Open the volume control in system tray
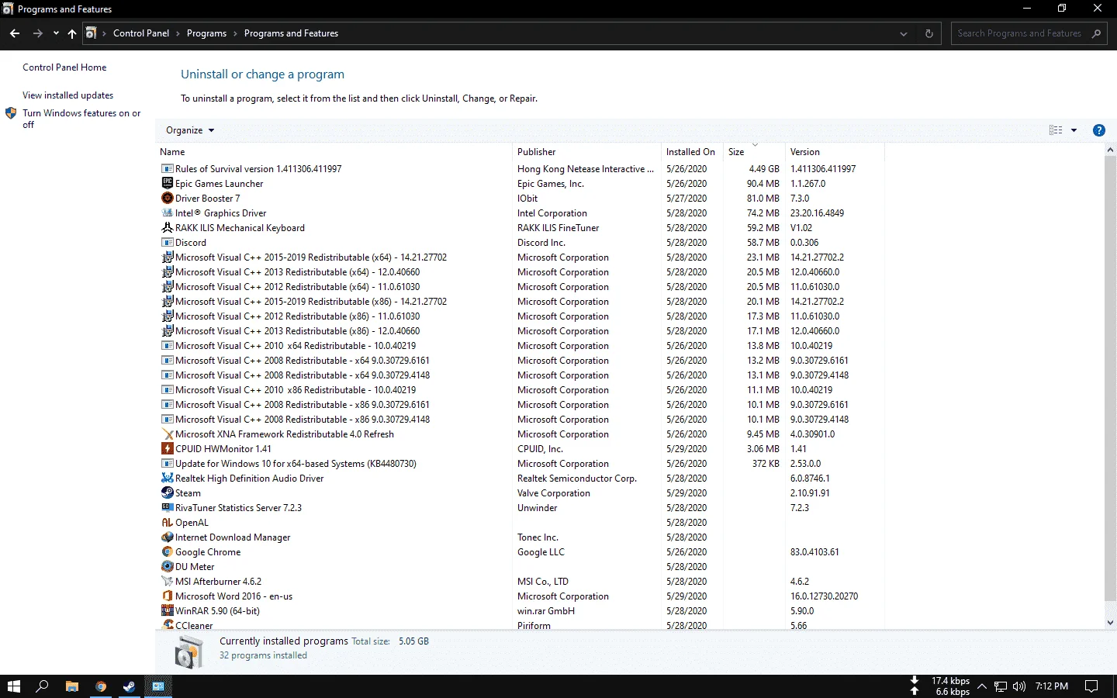Image resolution: width=1117 pixels, height=698 pixels. point(1019,686)
